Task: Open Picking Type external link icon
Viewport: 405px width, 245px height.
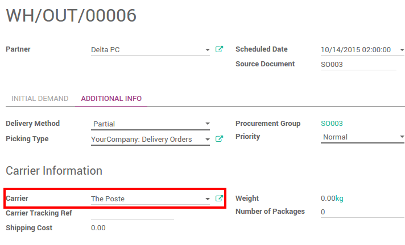Action: click(x=219, y=139)
